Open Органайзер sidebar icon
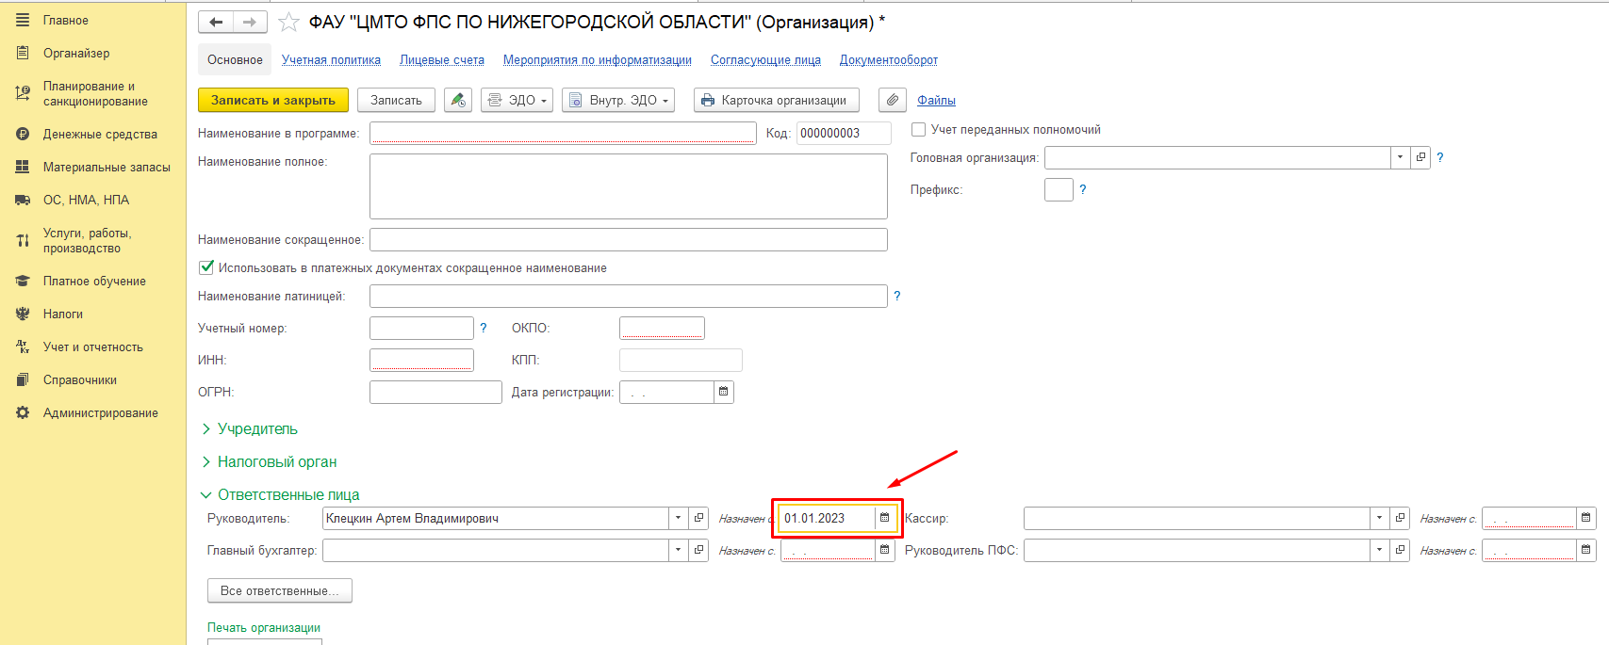The image size is (1609, 645). point(23,53)
